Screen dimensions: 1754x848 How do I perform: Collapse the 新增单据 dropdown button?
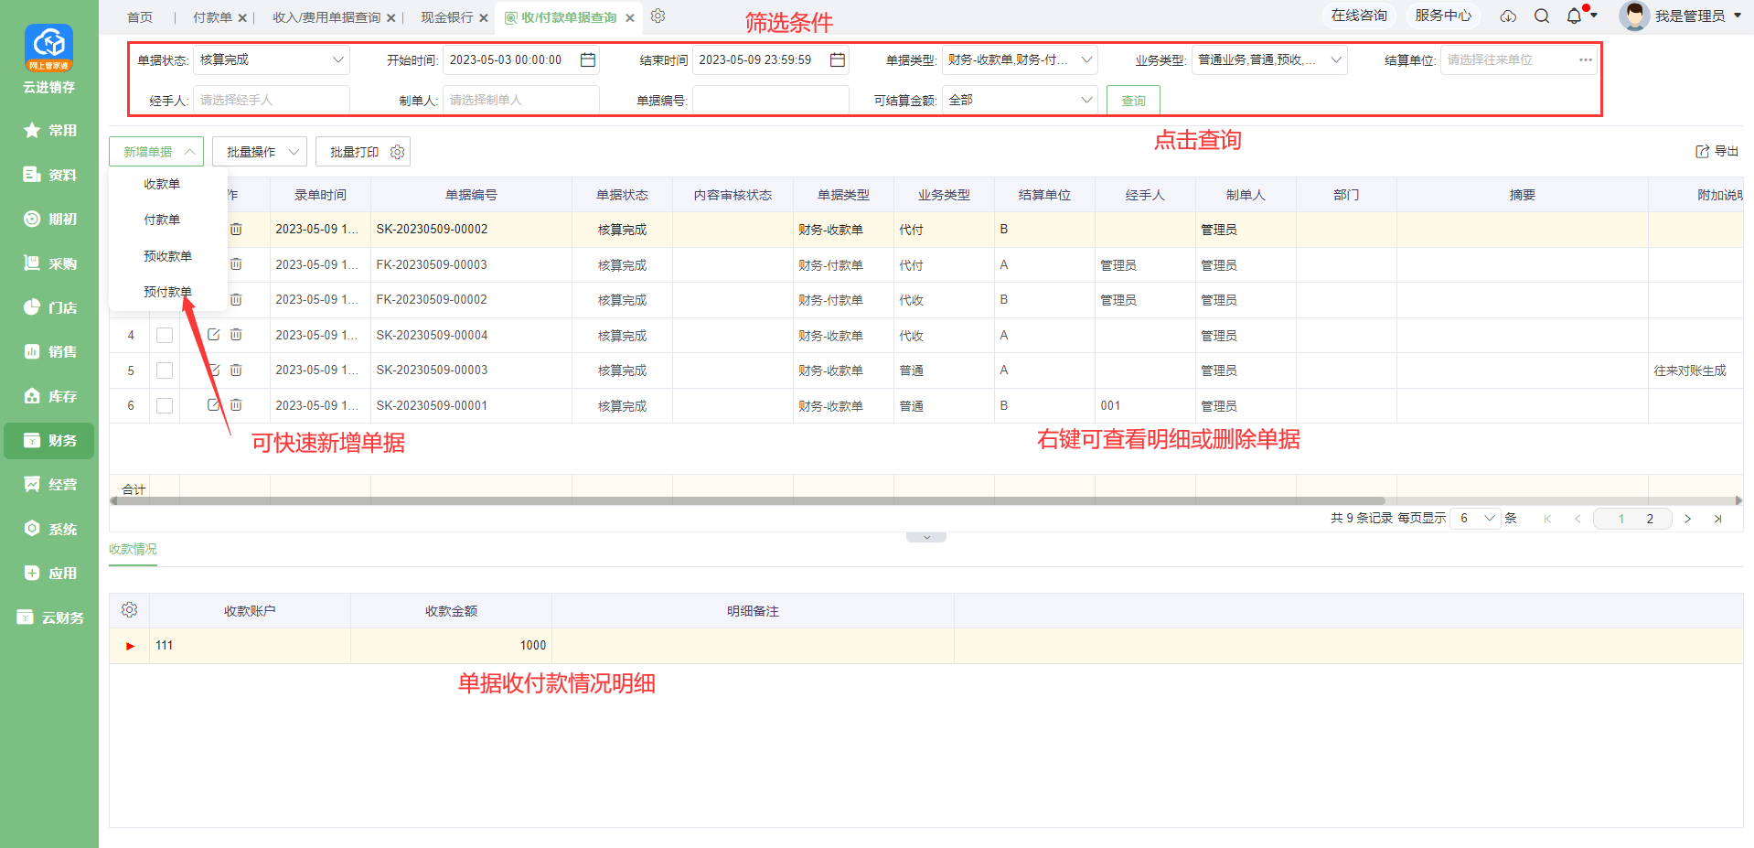point(156,152)
